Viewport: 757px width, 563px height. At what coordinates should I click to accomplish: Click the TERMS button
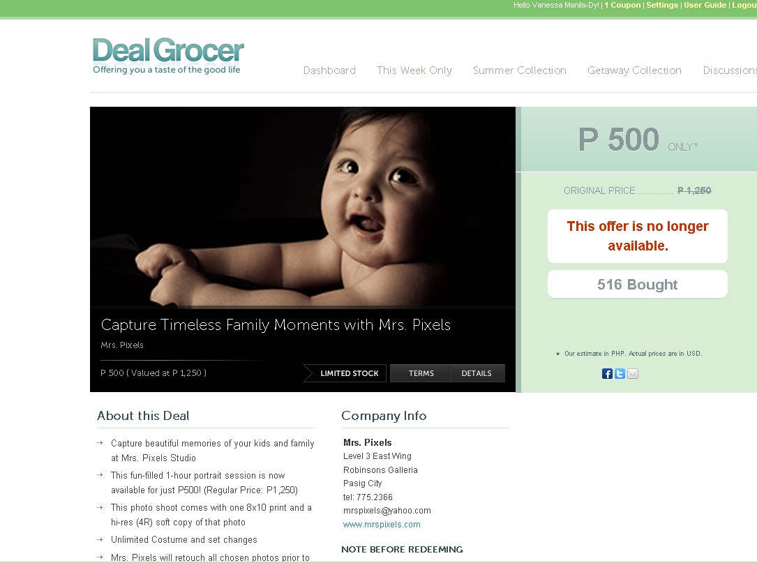421,373
